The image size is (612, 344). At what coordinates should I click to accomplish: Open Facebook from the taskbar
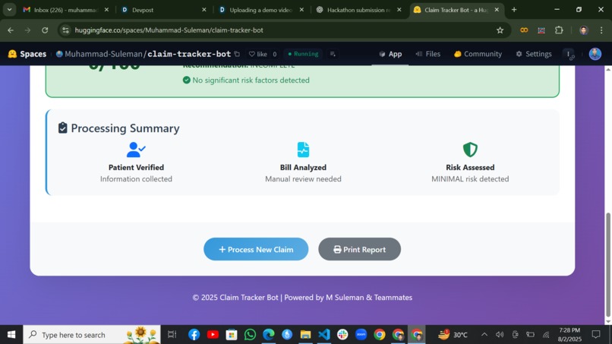point(194,335)
